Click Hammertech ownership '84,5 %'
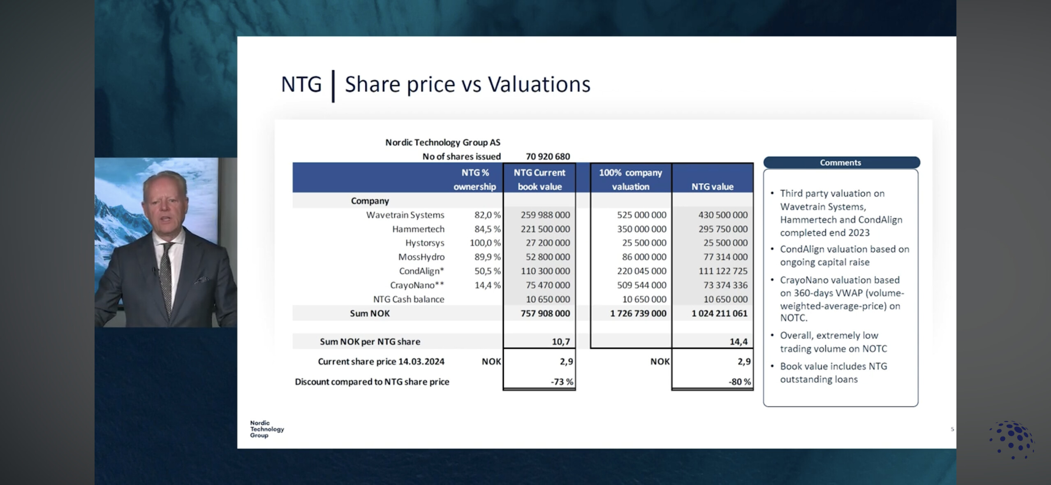Screen dimensions: 1051x485 tap(487, 229)
